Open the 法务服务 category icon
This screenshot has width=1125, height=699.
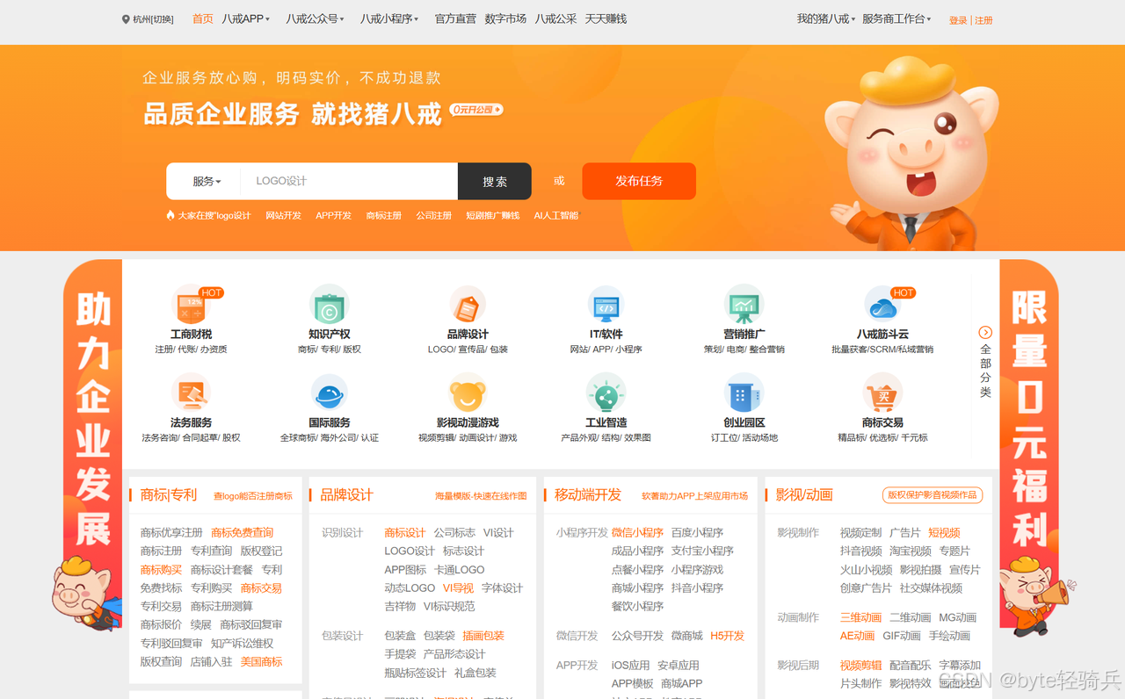(191, 394)
